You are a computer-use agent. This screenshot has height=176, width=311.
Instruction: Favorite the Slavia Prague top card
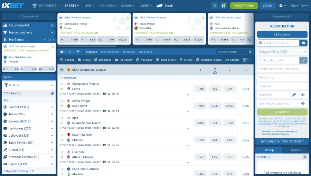coord(203,18)
